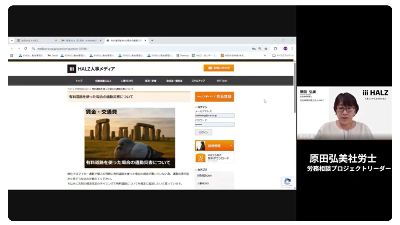Click the reCAPTCHA badge icon
400x225 pixels.
click(x=287, y=182)
